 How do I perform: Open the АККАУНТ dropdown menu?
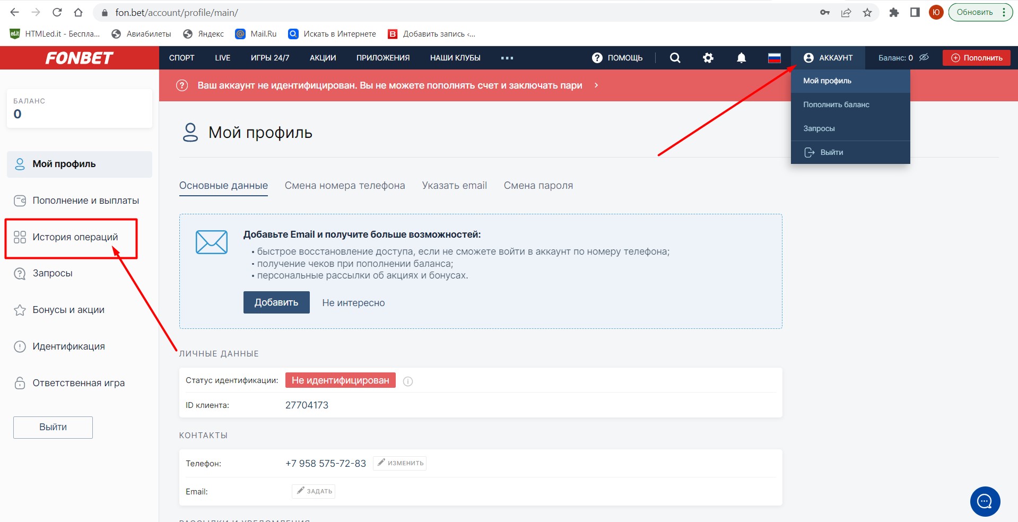click(x=828, y=58)
